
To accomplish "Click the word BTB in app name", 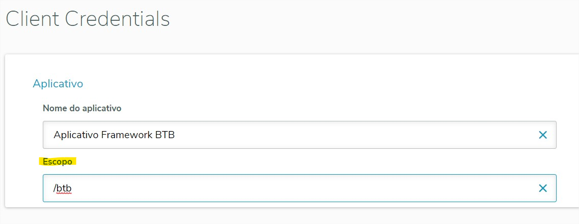I will pyautogui.click(x=166, y=135).
